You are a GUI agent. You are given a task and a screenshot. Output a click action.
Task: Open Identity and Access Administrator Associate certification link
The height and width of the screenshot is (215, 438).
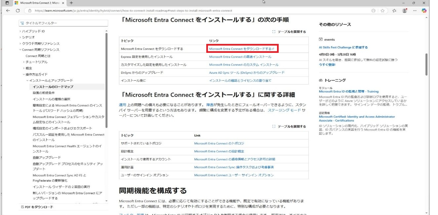coord(357,119)
